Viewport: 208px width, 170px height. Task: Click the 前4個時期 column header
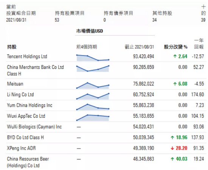(x=87, y=47)
